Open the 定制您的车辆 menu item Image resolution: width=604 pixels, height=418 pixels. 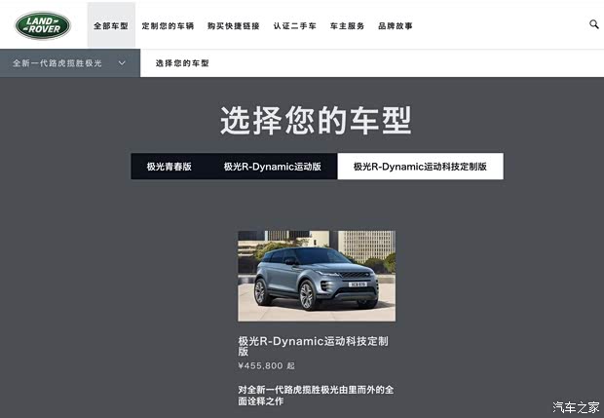(168, 25)
